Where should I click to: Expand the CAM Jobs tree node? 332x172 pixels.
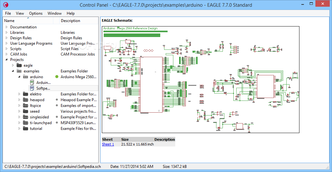[6, 54]
